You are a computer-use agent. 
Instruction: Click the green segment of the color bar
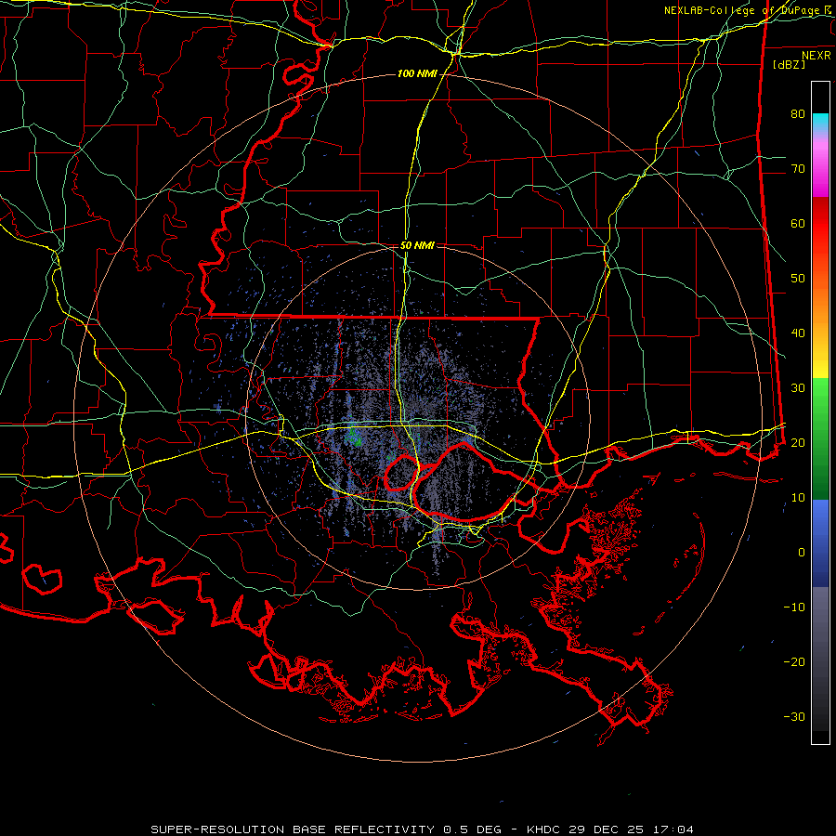[x=820, y=438]
